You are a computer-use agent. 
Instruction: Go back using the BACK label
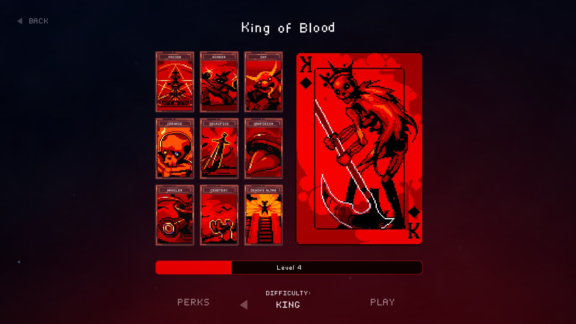[38, 21]
